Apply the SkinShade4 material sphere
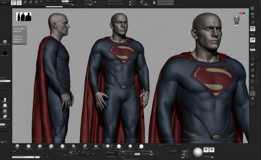The width and height of the screenshot is (261, 160). point(119,147)
